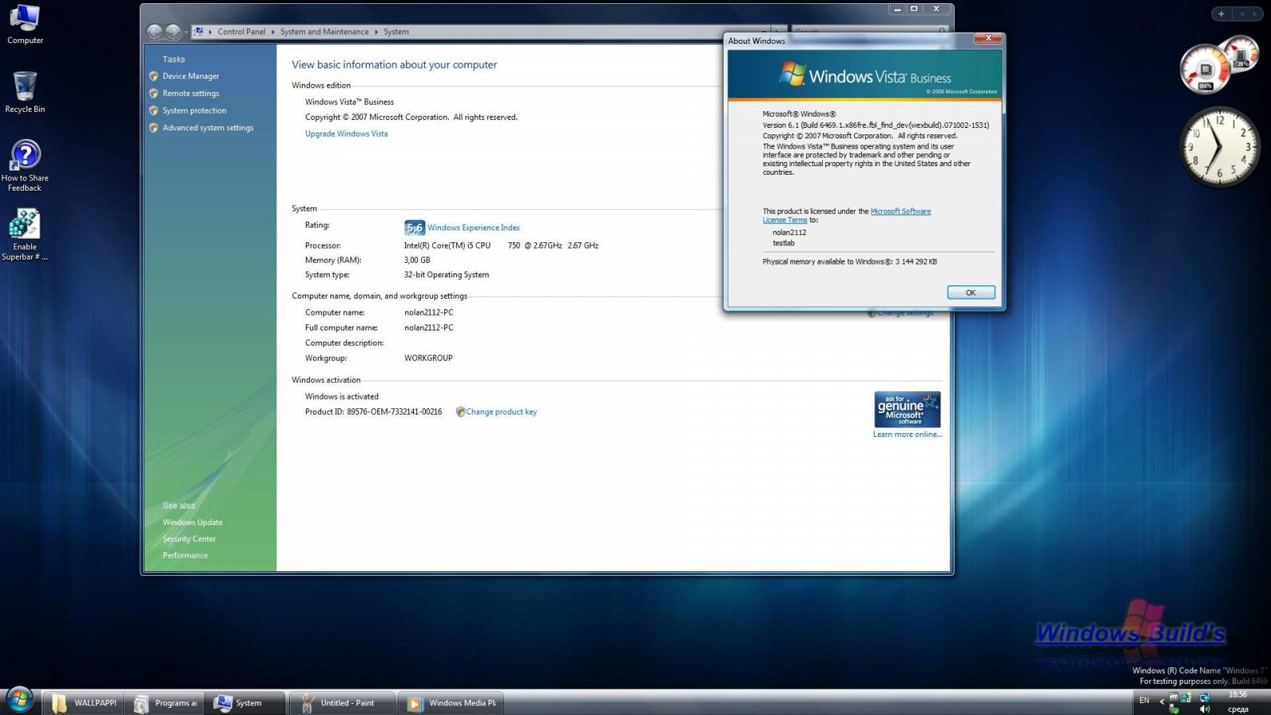Click the System breadcrumb item
This screenshot has height=715, width=1271.
pyautogui.click(x=396, y=32)
